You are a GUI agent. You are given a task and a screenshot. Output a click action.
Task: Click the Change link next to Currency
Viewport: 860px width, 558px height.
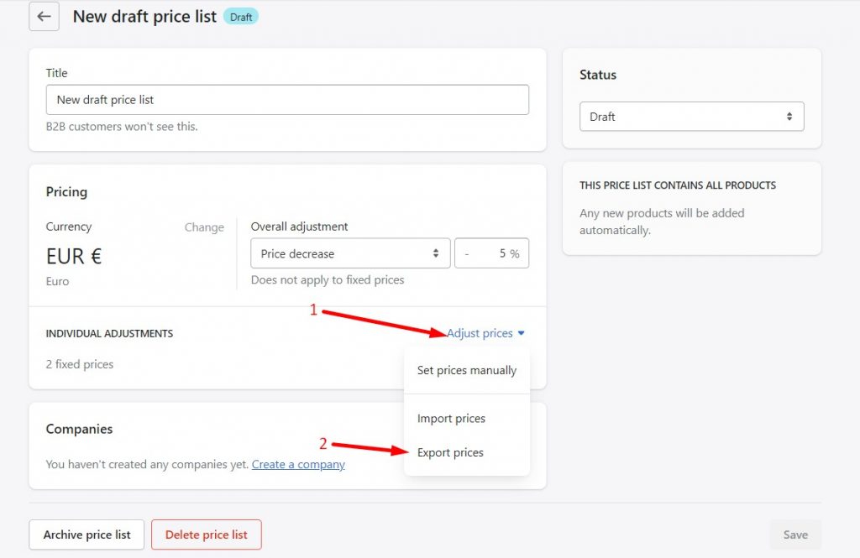pyautogui.click(x=204, y=227)
